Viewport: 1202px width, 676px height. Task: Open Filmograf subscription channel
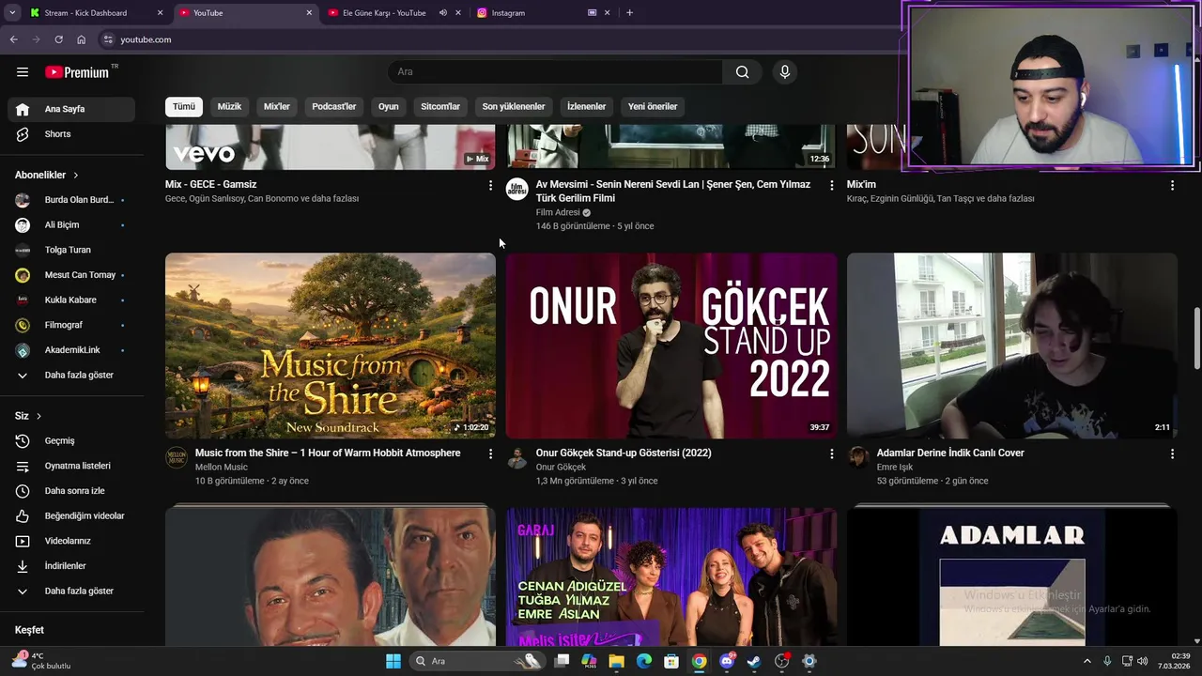(71, 325)
